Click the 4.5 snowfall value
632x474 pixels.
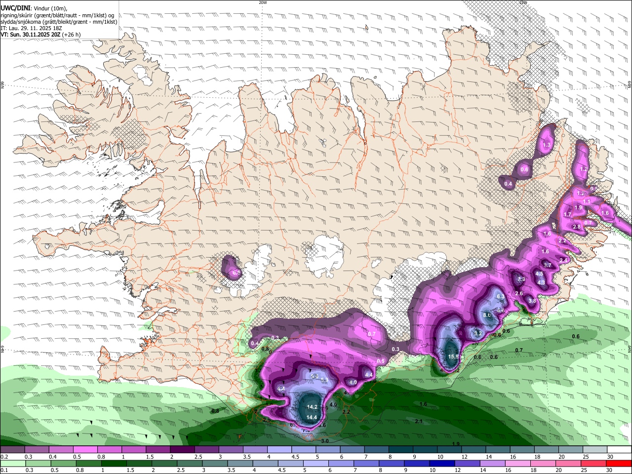539,274
